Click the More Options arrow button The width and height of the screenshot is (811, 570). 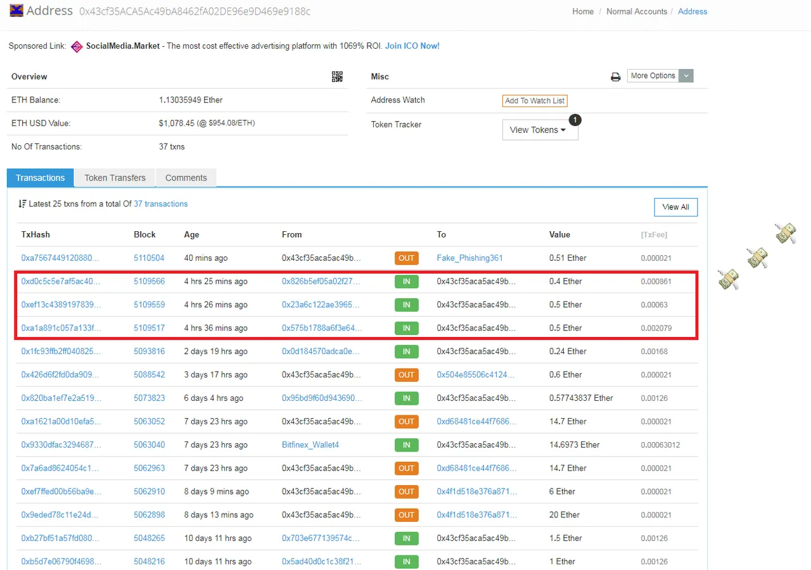686,76
